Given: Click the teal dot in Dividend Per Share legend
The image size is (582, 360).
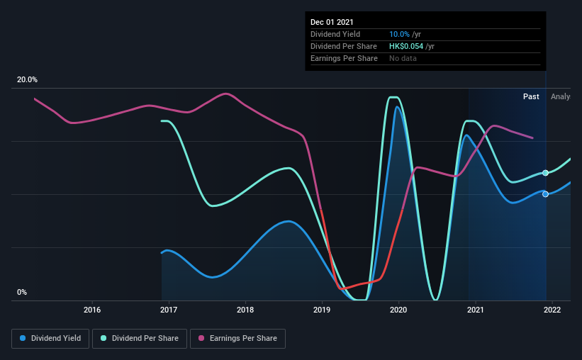Looking at the screenshot, I should click(x=103, y=338).
